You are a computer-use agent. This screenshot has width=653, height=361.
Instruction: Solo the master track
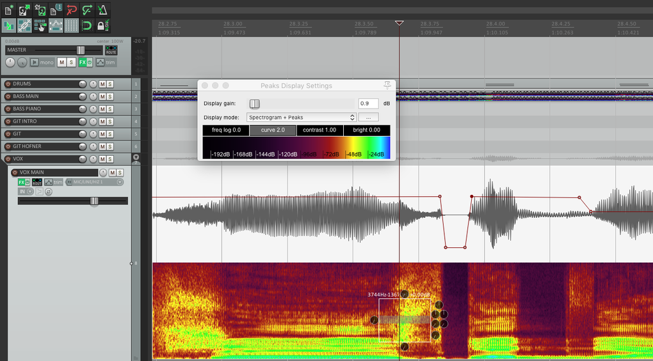[x=71, y=63]
